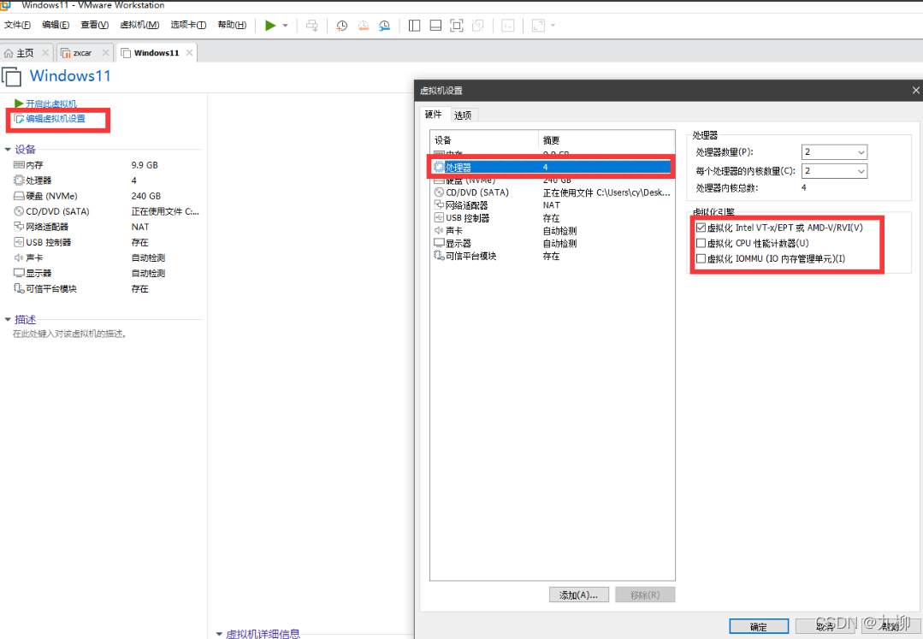The width and height of the screenshot is (923, 639).
Task: Close the 虚拟机设置 dialog with its X
Action: point(915,90)
